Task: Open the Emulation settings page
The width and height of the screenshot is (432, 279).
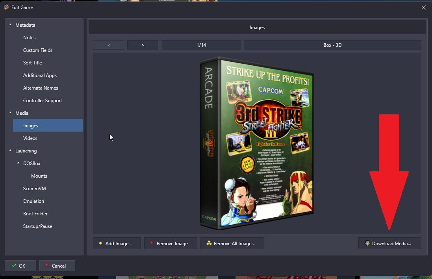Action: tap(33, 201)
